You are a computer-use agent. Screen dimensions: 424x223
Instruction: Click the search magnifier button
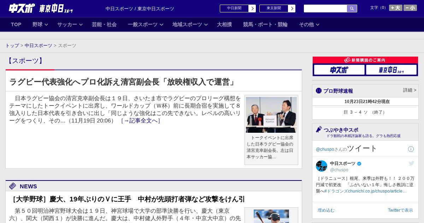pyautogui.click(x=352, y=8)
